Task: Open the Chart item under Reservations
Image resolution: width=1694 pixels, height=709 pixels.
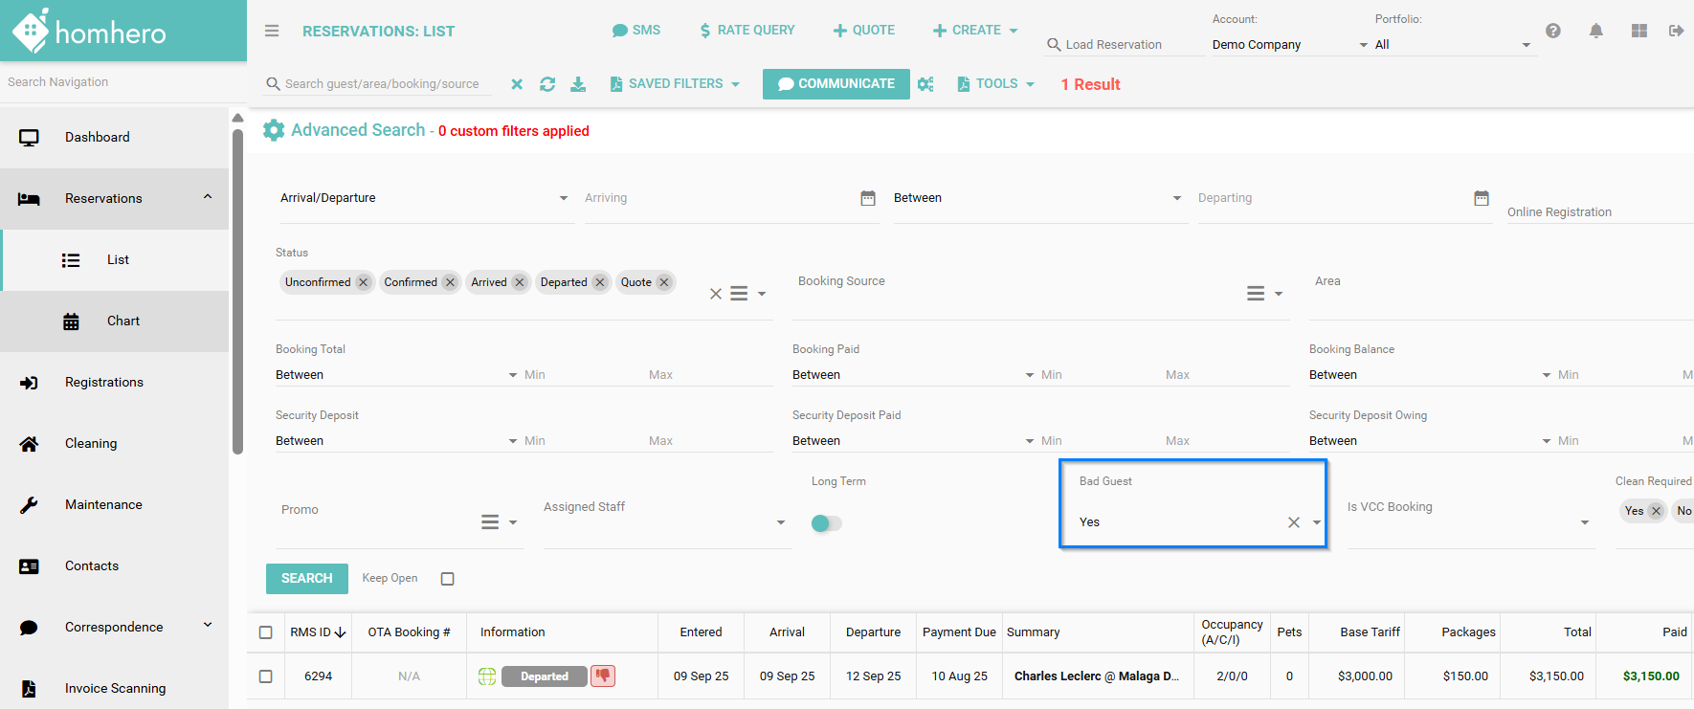Action: click(x=123, y=321)
